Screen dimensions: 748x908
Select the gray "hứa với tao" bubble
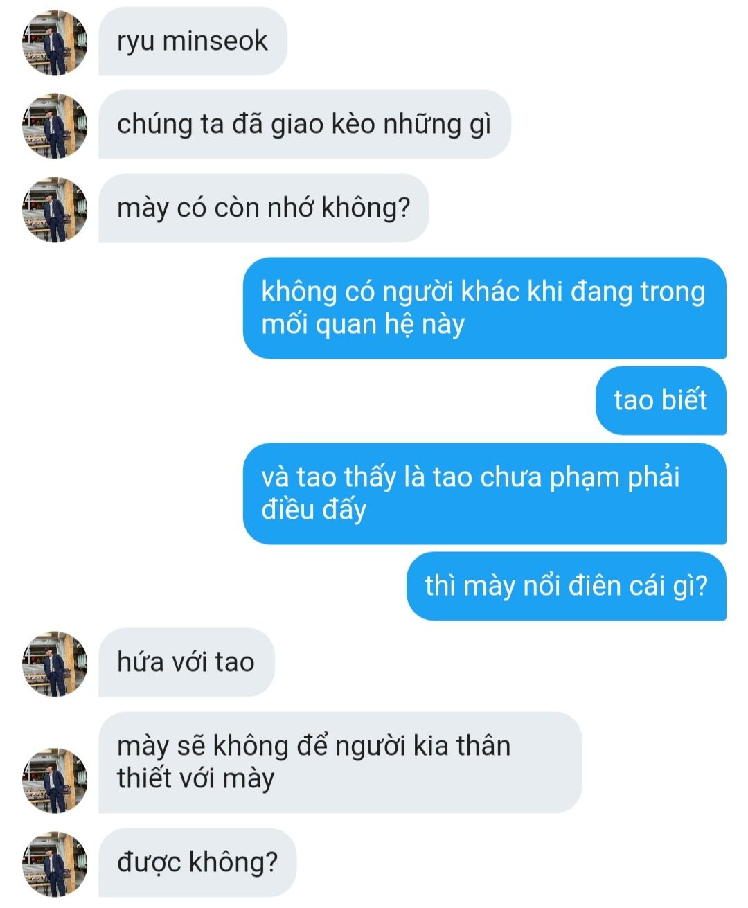(186, 662)
